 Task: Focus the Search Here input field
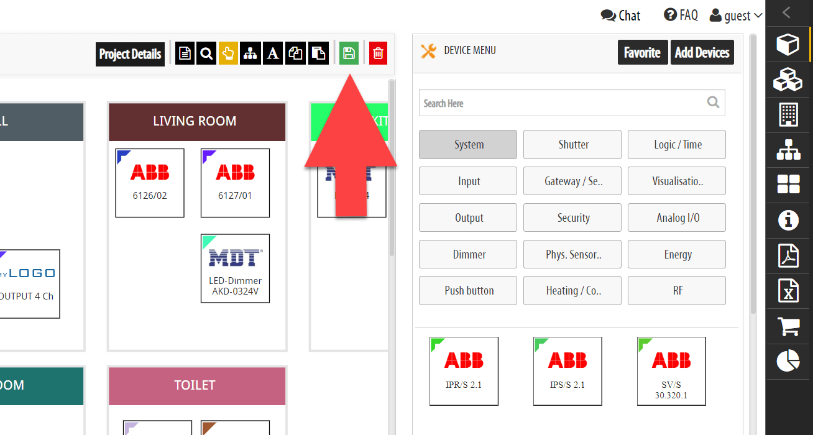[x=572, y=103]
